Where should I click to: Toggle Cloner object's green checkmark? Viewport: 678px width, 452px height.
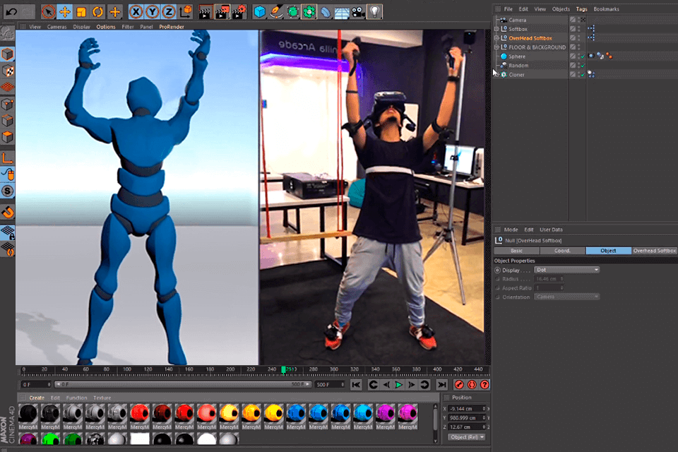click(x=583, y=74)
